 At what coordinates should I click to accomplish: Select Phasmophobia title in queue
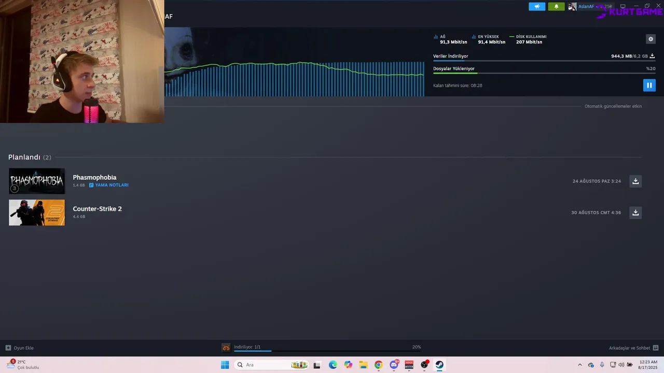click(x=94, y=177)
